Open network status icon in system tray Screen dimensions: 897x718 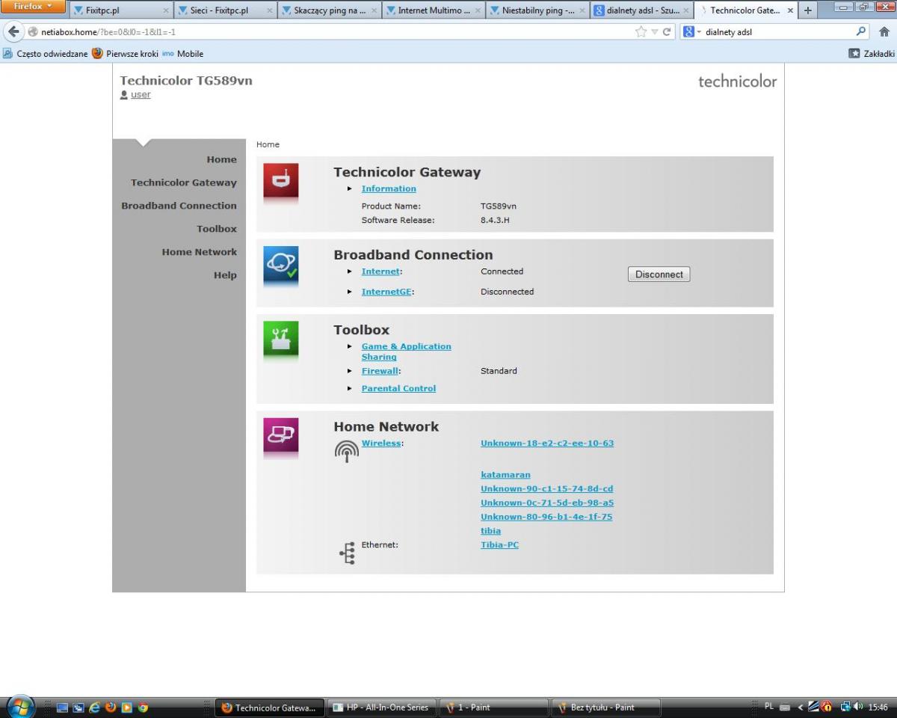click(x=845, y=707)
